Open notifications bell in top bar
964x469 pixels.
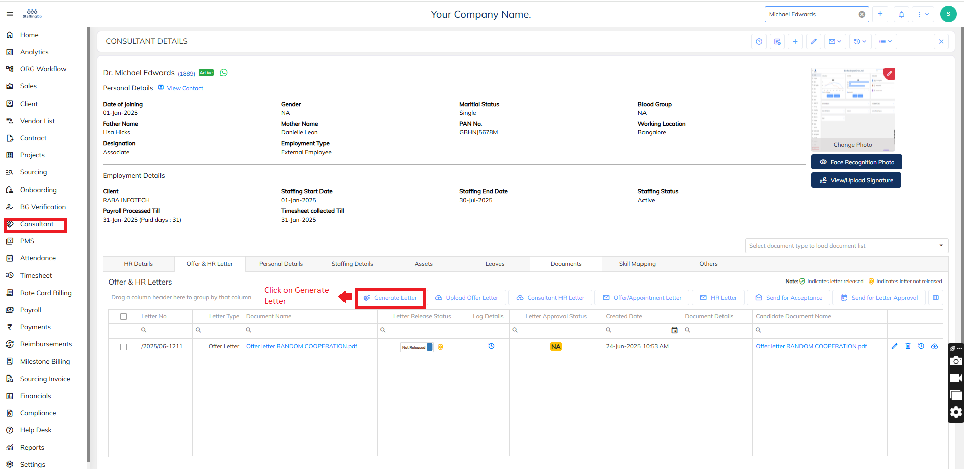[901, 14]
